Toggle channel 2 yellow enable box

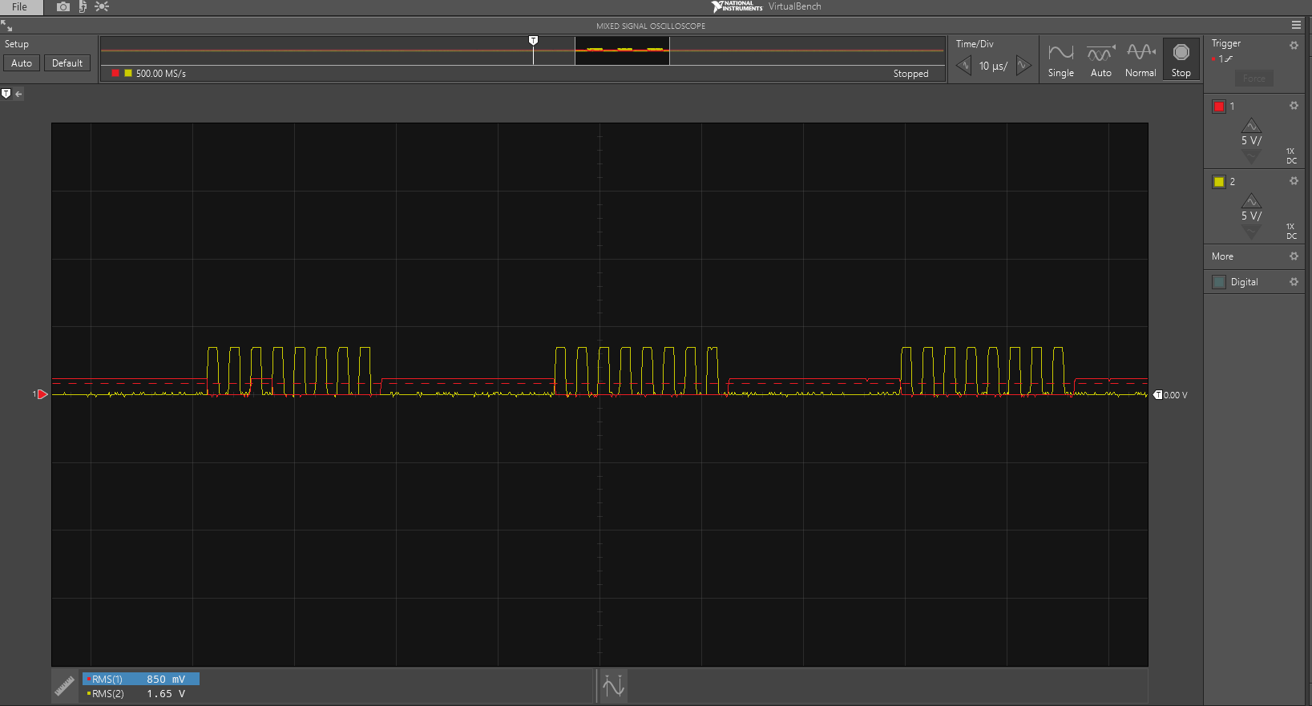coord(1219,182)
